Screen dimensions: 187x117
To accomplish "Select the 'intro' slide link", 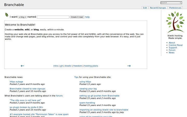I will pyautogui.click(x=56, y=66).
